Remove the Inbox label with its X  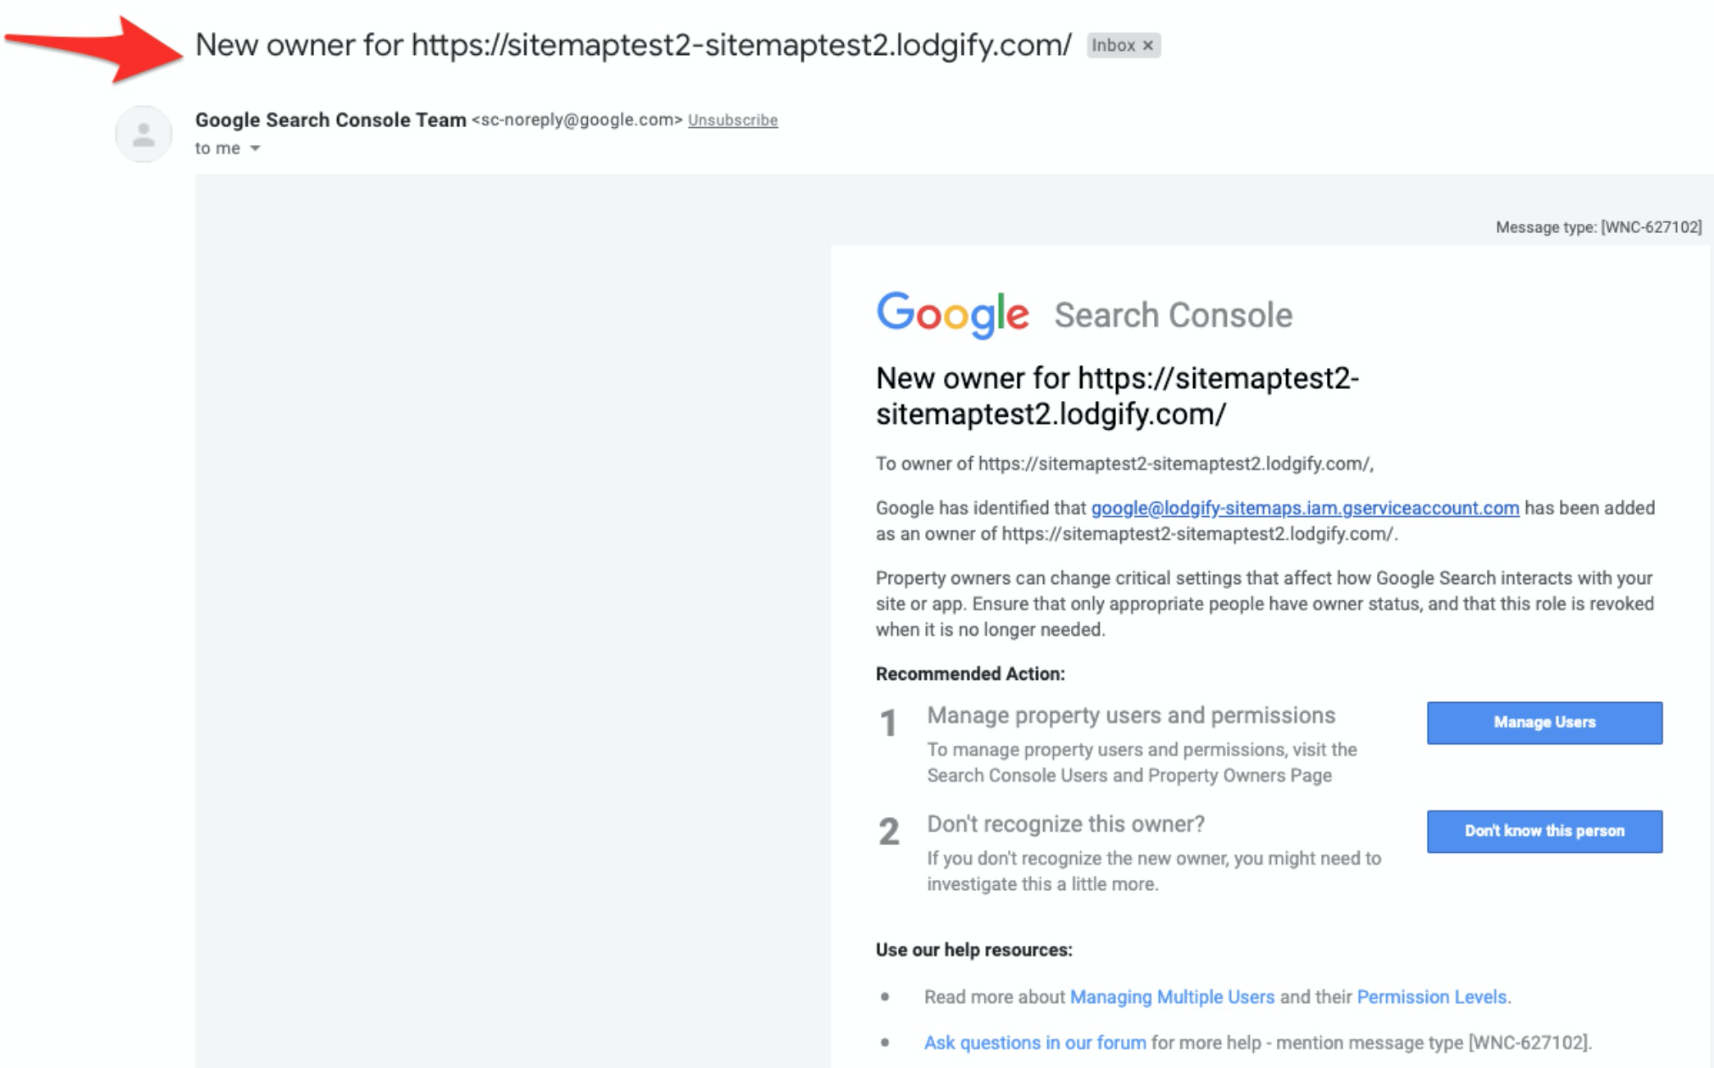1148,46
